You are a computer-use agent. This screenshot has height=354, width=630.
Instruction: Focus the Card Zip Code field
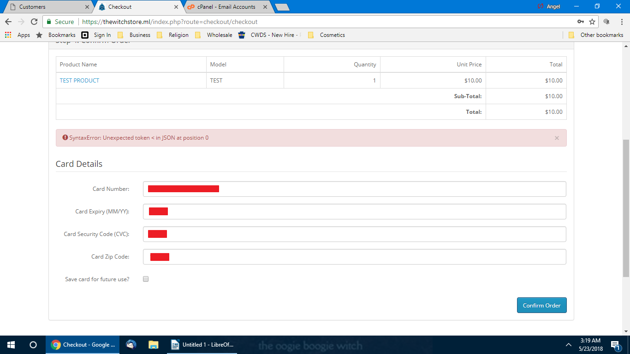click(354, 257)
